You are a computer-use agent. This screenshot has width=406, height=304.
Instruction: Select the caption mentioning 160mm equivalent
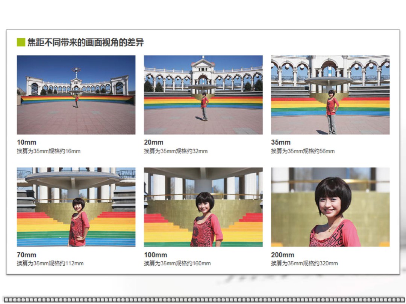click(177, 263)
